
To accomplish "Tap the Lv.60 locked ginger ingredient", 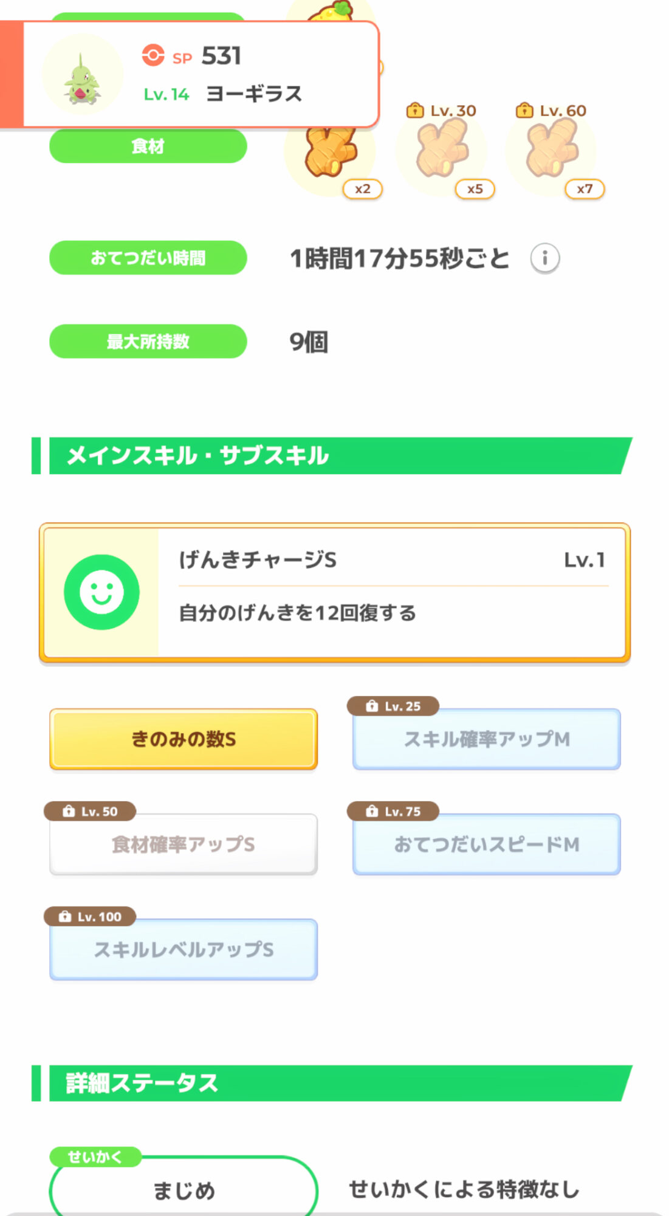I will (551, 149).
